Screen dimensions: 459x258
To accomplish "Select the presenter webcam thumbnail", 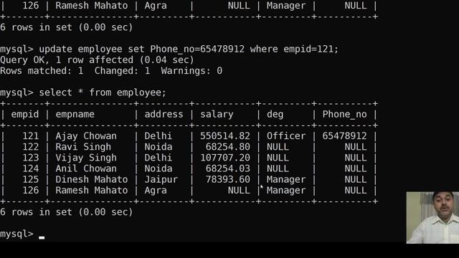I will 432,217.
